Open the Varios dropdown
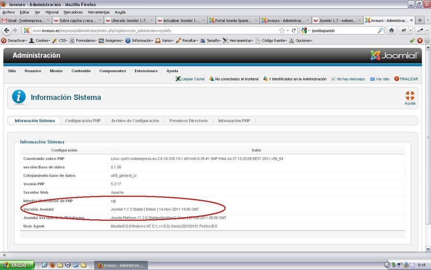 click(165, 40)
